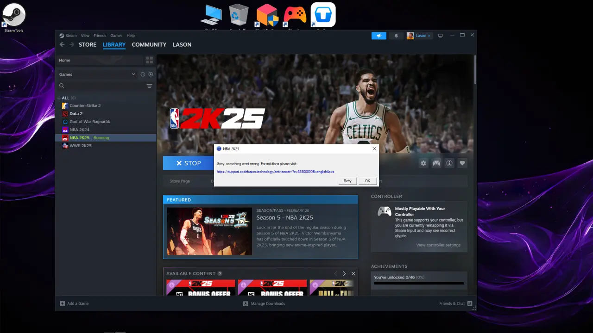This screenshot has width=593, height=333.
Task: Open the Games menu
Action: click(116, 36)
